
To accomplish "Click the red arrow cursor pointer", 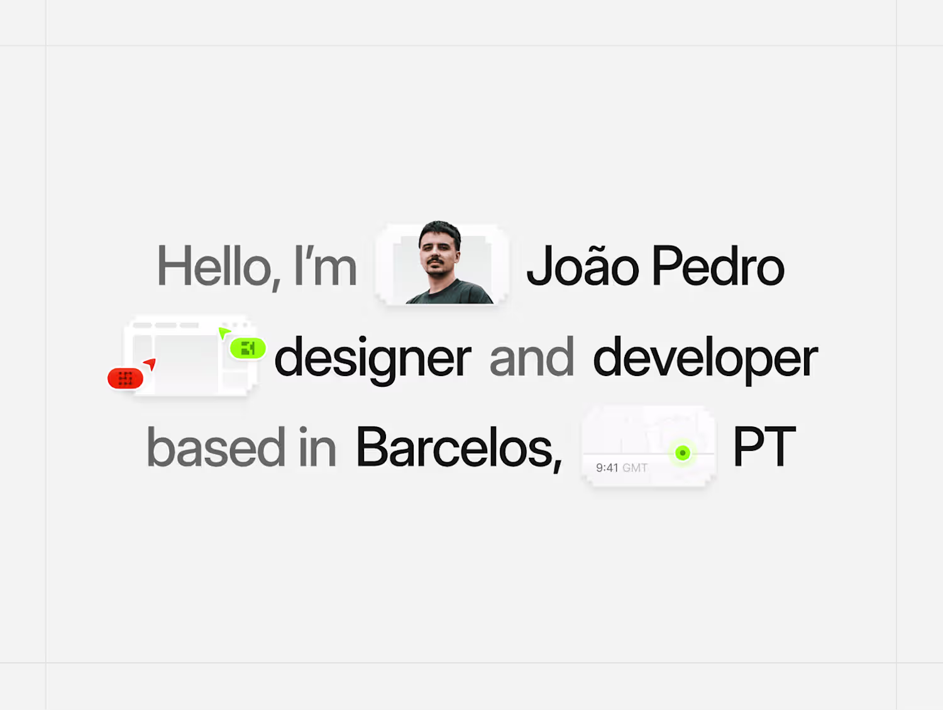I will pos(150,363).
